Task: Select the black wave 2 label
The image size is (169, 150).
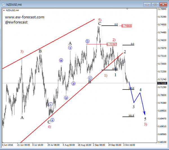Action: (x=125, y=52)
